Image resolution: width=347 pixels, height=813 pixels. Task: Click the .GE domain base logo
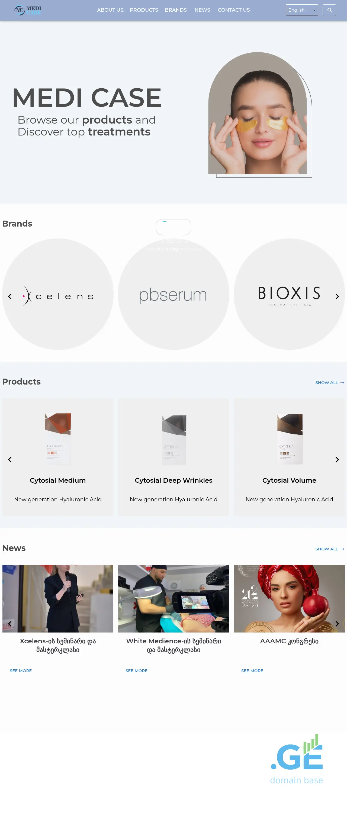coord(297,759)
